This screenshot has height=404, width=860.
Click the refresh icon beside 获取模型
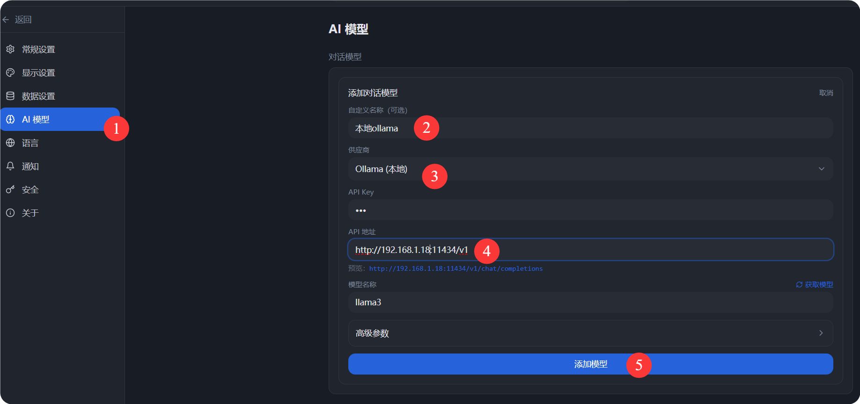pyautogui.click(x=800, y=285)
